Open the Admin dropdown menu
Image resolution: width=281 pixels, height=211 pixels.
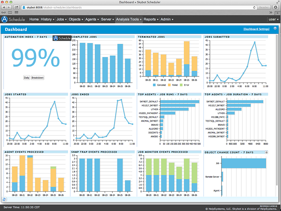167,19
